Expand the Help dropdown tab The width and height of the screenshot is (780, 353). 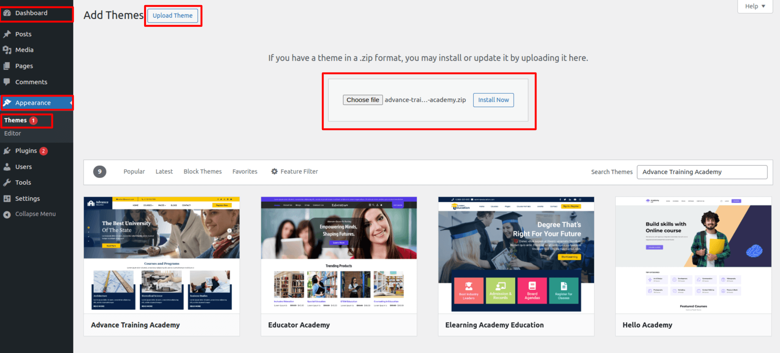pos(755,6)
